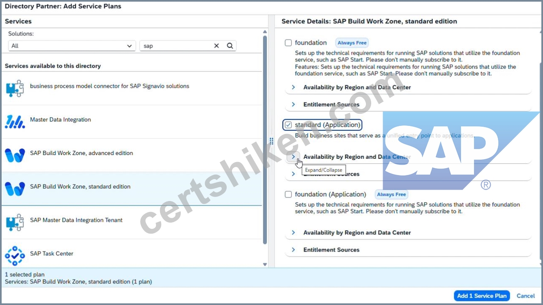Viewport: 543px width, 305px height.
Task: Click SAP Build Work Zone advanced edition icon
Action: click(x=15, y=155)
